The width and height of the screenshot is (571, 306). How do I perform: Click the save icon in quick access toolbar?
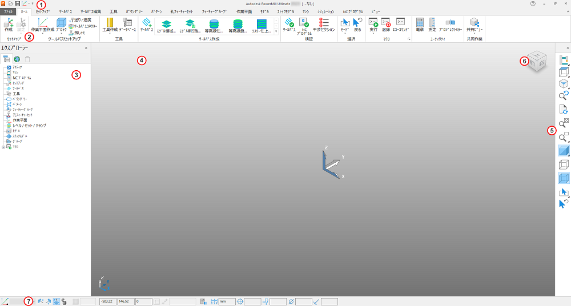click(17, 3)
